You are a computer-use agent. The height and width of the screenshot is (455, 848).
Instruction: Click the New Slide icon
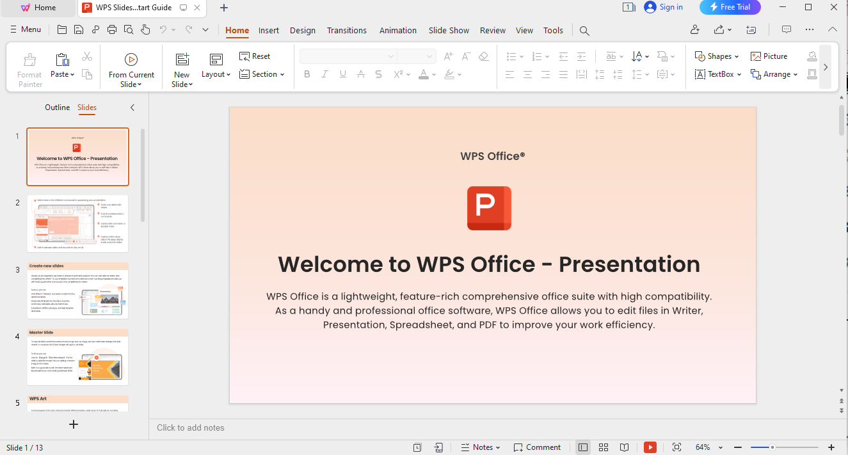click(182, 60)
